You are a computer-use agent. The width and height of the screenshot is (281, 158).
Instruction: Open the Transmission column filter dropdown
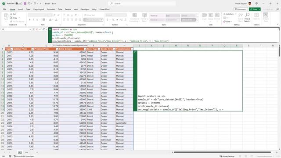132,49
